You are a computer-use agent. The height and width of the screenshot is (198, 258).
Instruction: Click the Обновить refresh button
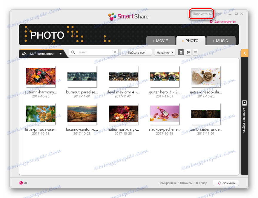pyautogui.click(x=226, y=183)
